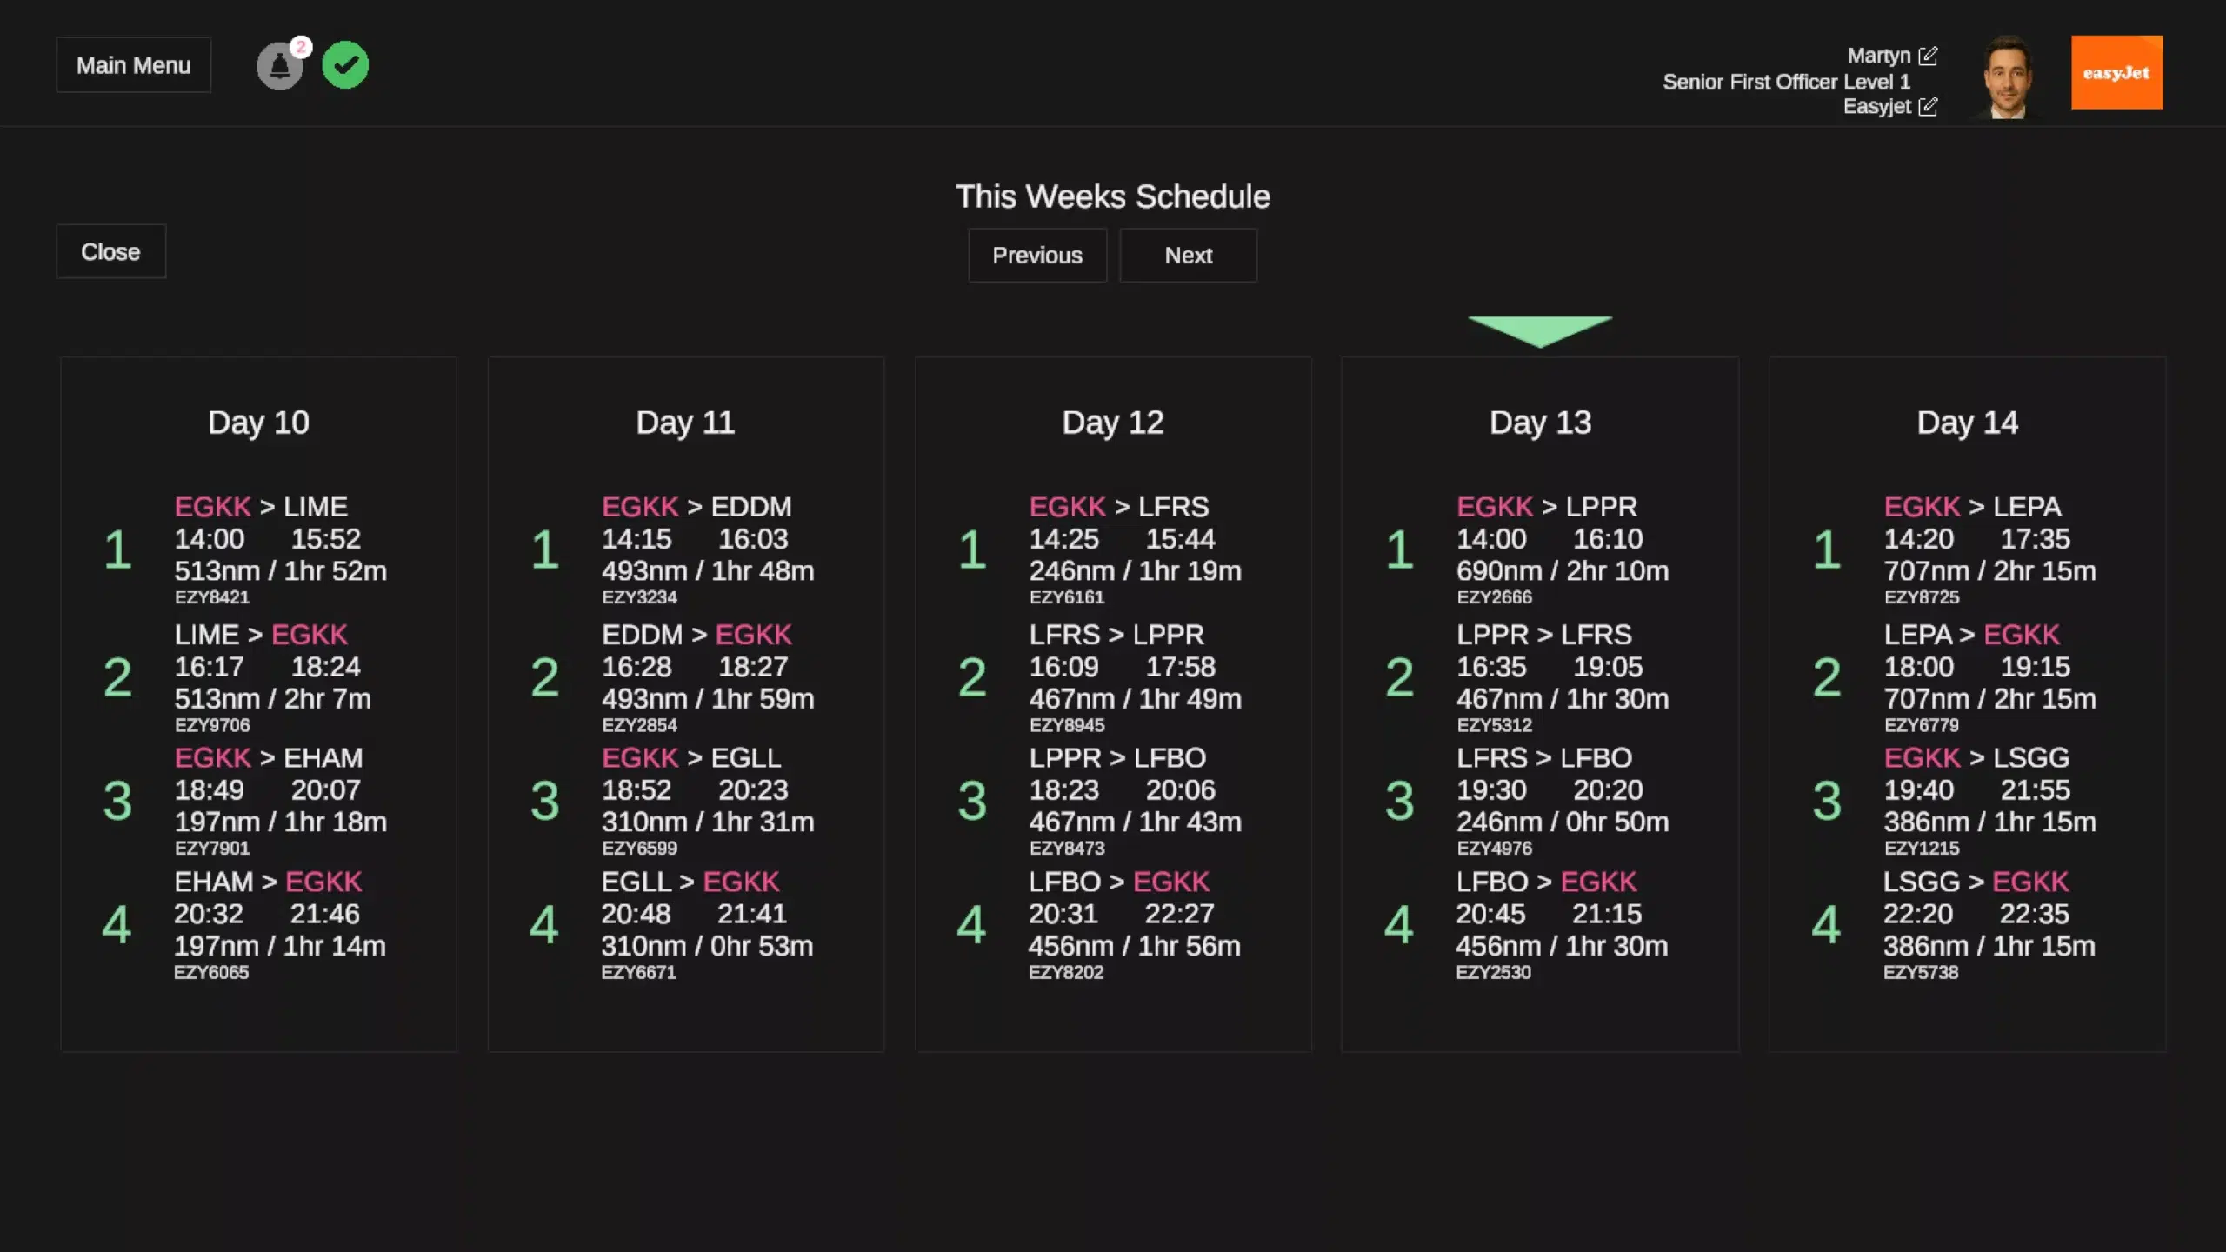This screenshot has height=1252, width=2226.
Task: Edit the pilot name Martyn
Action: coord(1928,56)
